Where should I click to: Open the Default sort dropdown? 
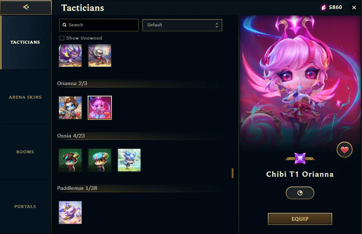click(x=182, y=25)
